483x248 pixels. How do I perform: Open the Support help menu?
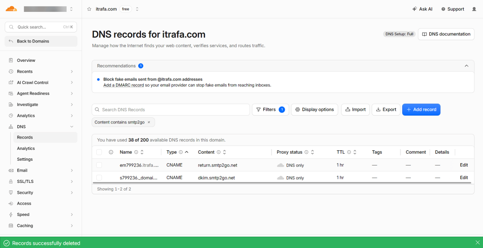coord(452,9)
